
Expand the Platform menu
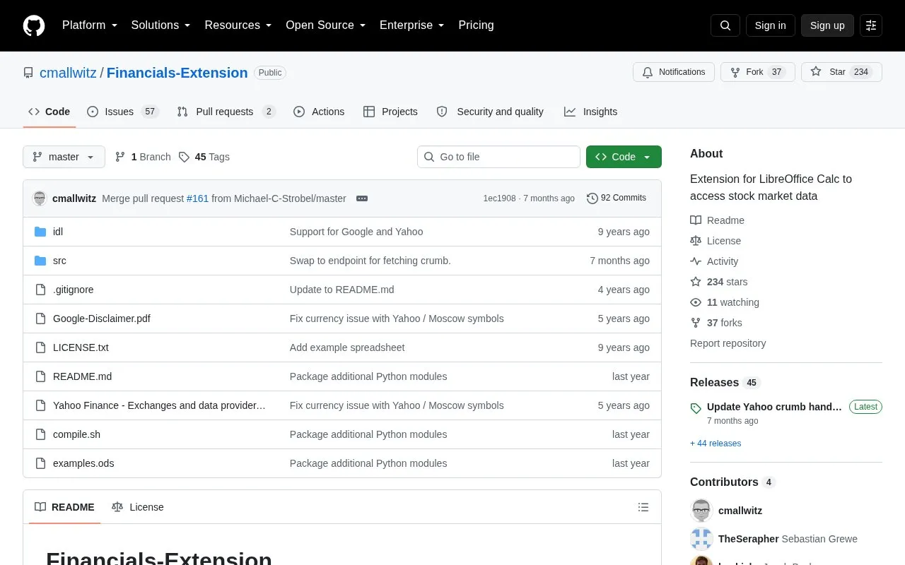click(x=90, y=25)
